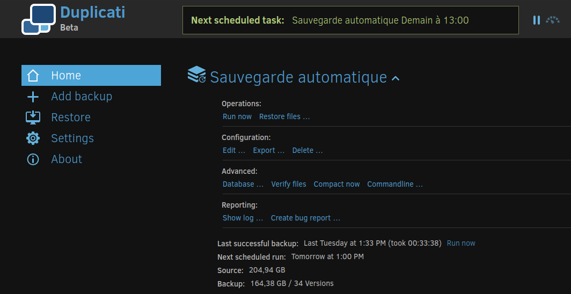Pause the scheduler with the pause icon
This screenshot has height=294, width=571.
(537, 20)
